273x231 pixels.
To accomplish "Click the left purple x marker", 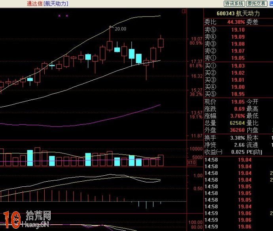I will click(x=59, y=16).
